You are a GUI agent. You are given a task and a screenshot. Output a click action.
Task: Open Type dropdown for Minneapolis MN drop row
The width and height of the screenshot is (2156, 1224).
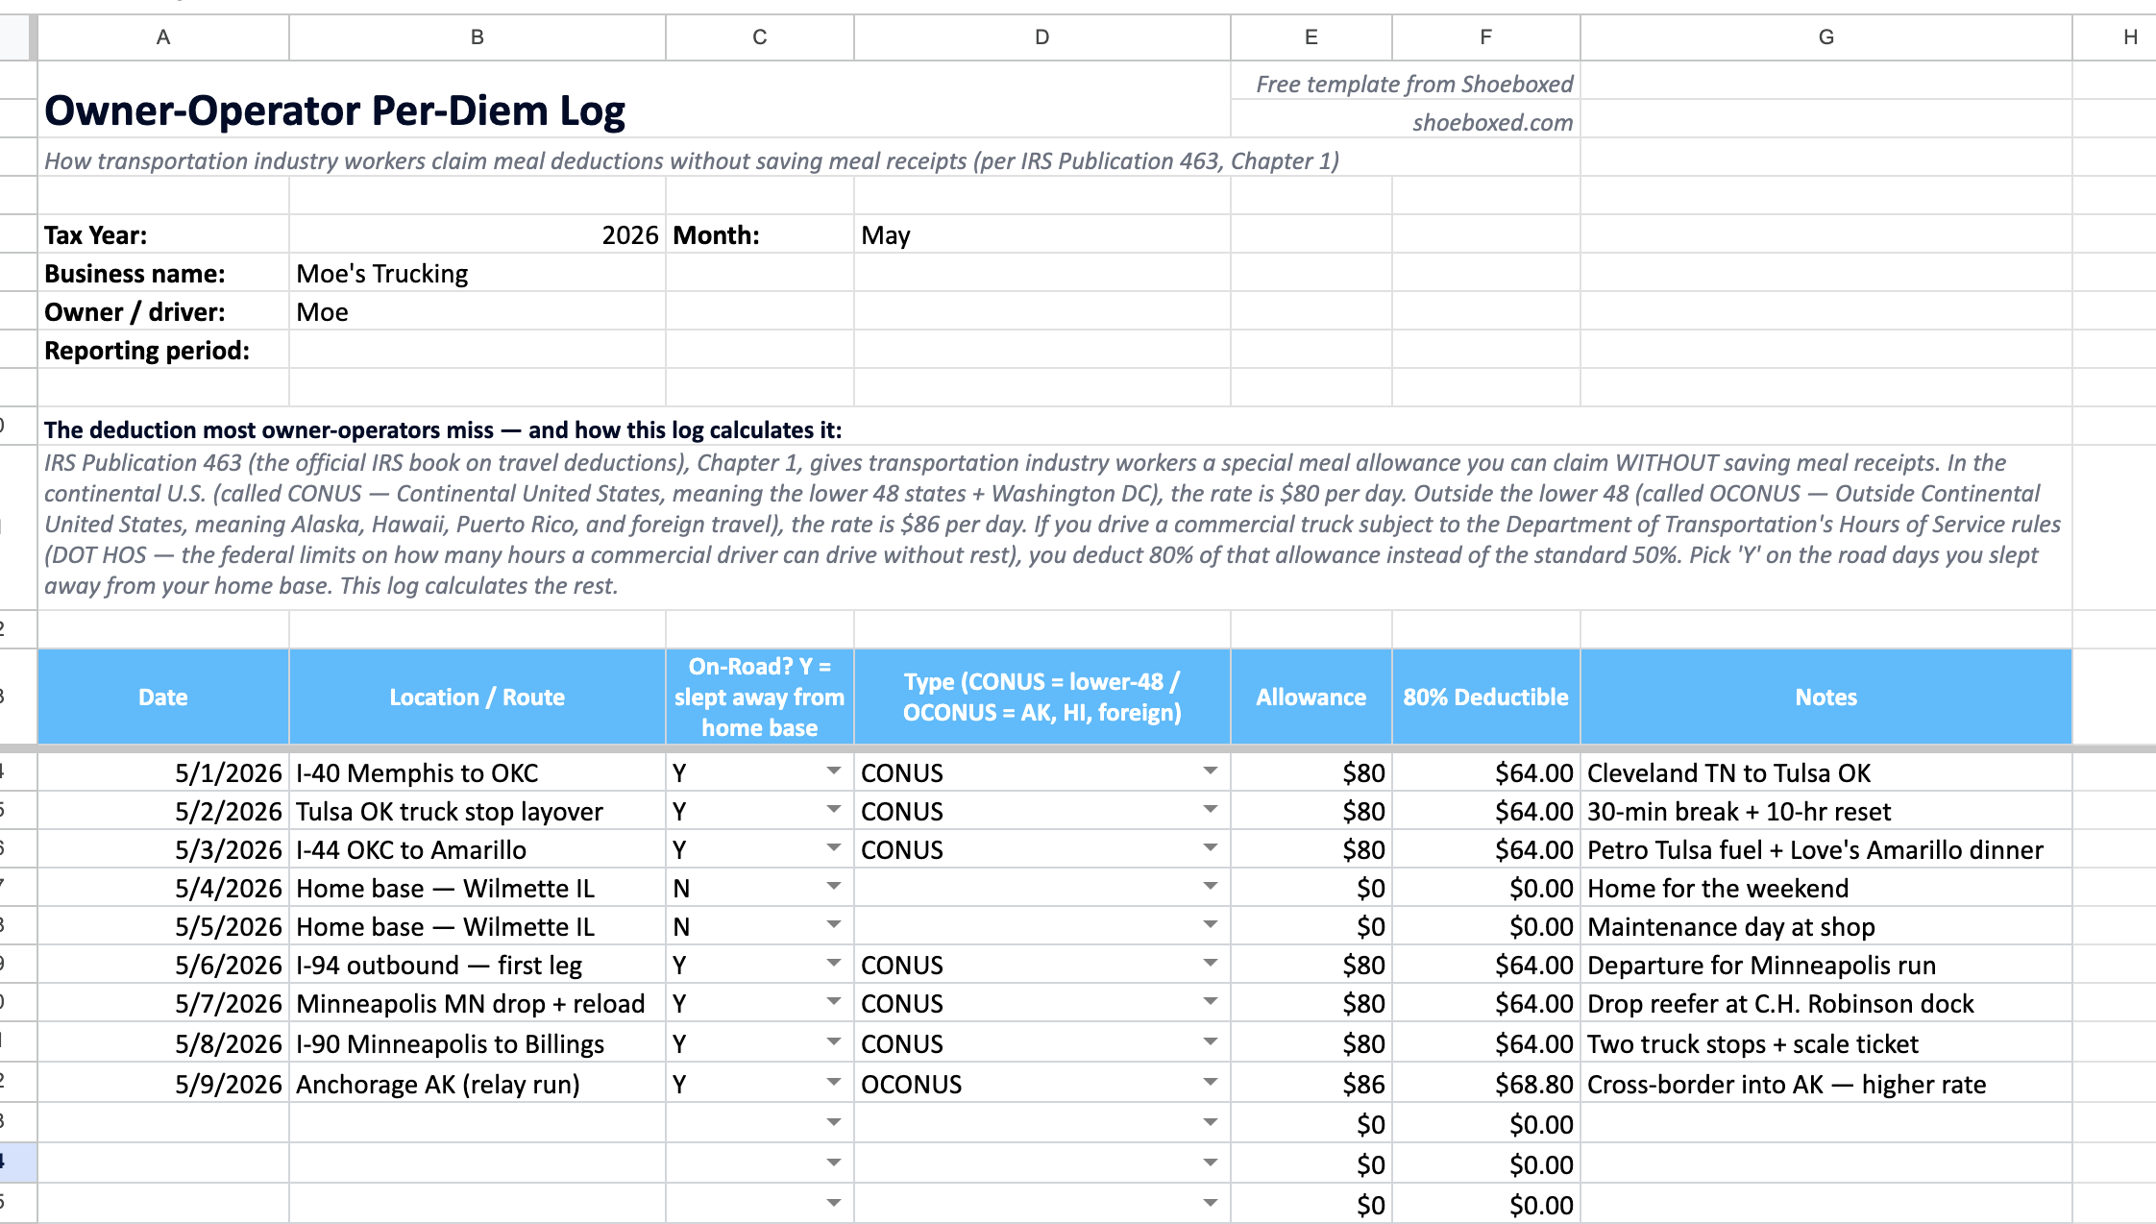(1210, 1002)
